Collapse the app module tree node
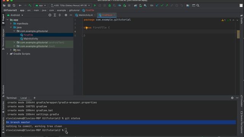This screenshot has width=244, height=137. coord(8,20)
